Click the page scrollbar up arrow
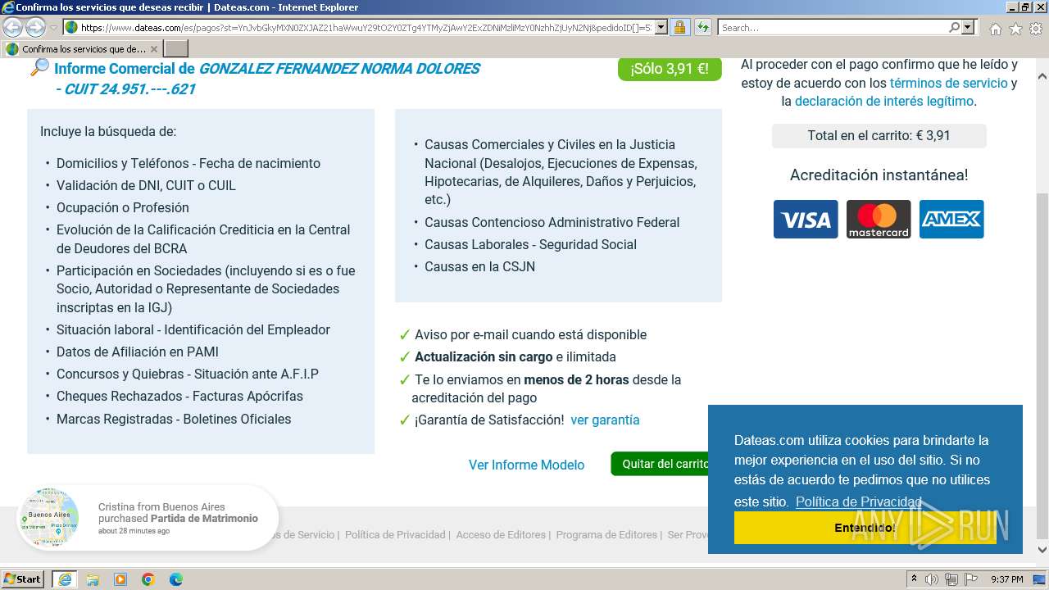1049x590 pixels. click(1042, 76)
